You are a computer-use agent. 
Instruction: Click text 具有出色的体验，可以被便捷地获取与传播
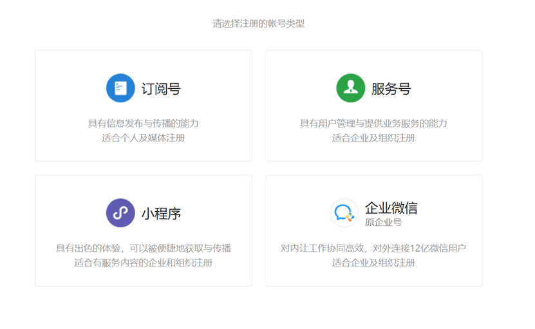(x=144, y=248)
